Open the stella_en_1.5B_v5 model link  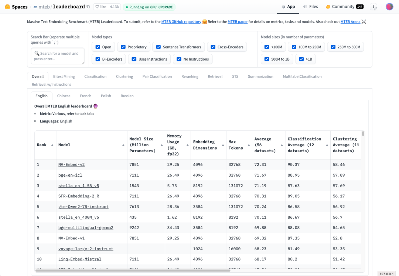[79, 186]
